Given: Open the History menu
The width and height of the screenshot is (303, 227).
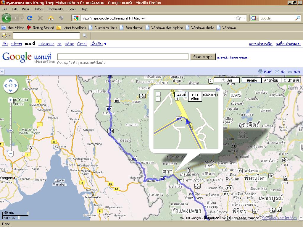Looking at the screenshot, I should pos(38,9).
